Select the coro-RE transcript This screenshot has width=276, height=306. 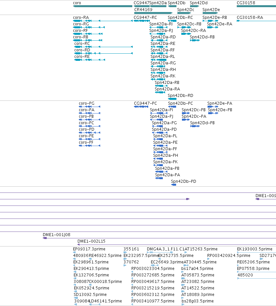(x=90, y=60)
